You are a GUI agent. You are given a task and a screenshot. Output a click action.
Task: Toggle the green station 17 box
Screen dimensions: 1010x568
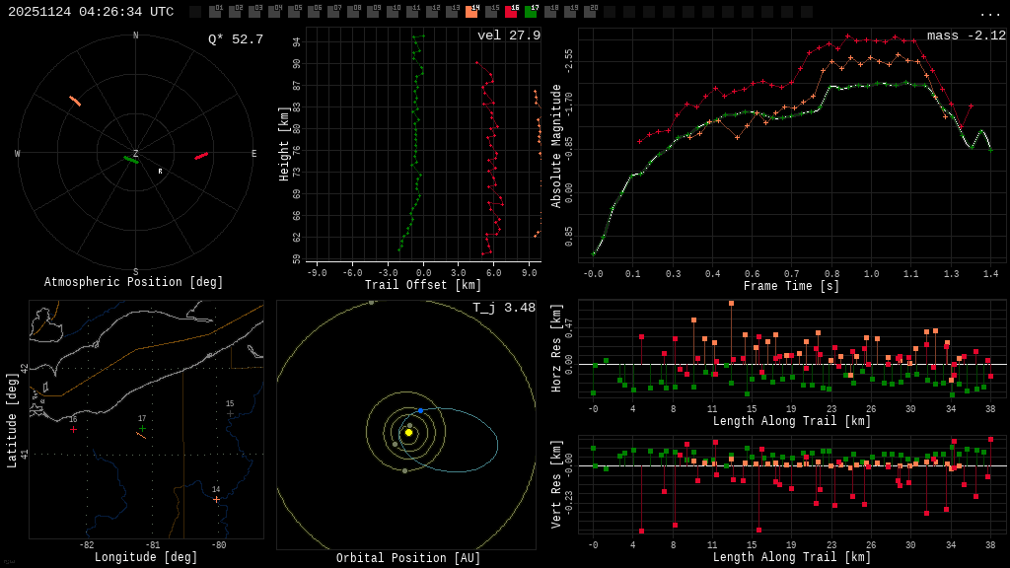click(x=531, y=12)
